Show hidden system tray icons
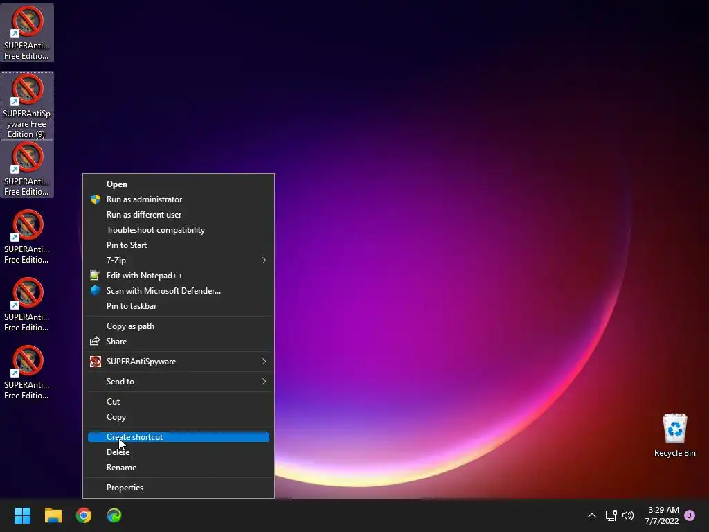The height and width of the screenshot is (532, 709). tap(591, 515)
